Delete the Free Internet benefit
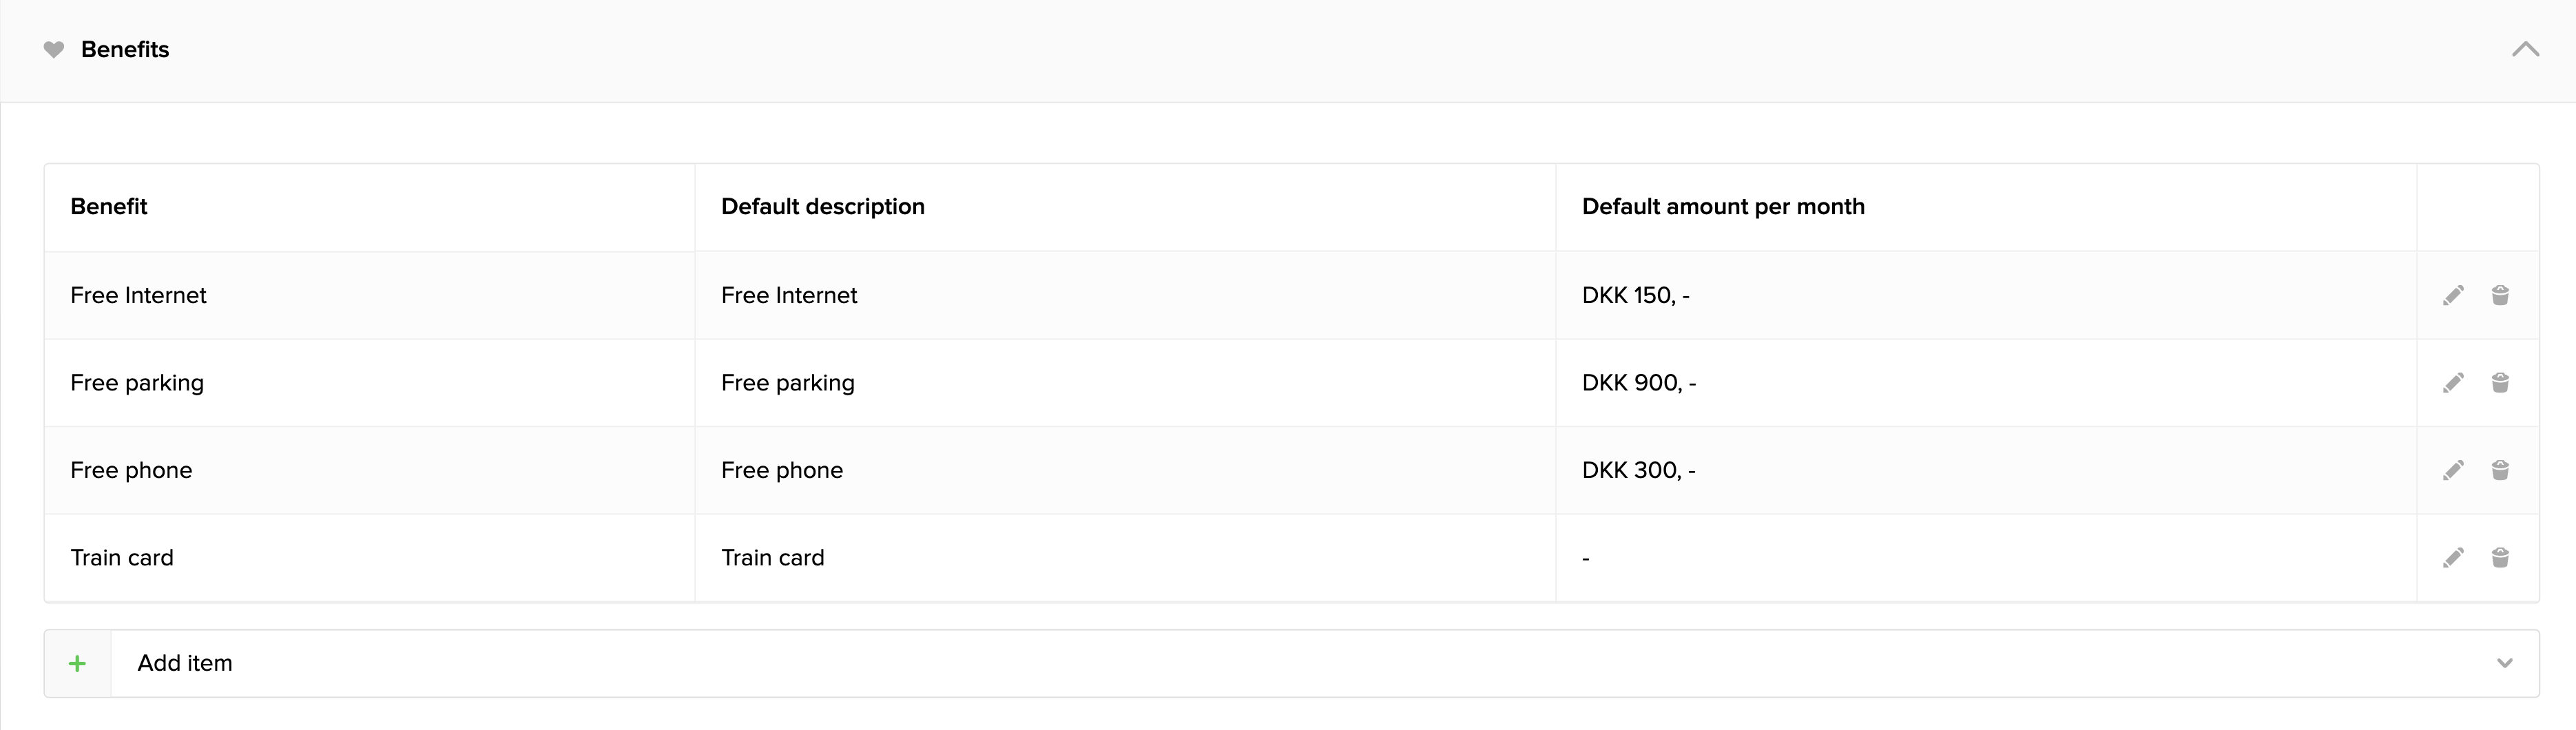2576x730 pixels. coord(2500,295)
